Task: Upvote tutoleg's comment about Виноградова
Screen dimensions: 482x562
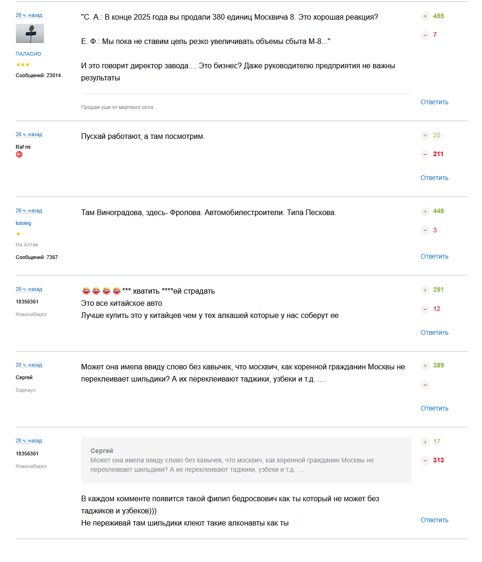Action: coord(425,211)
